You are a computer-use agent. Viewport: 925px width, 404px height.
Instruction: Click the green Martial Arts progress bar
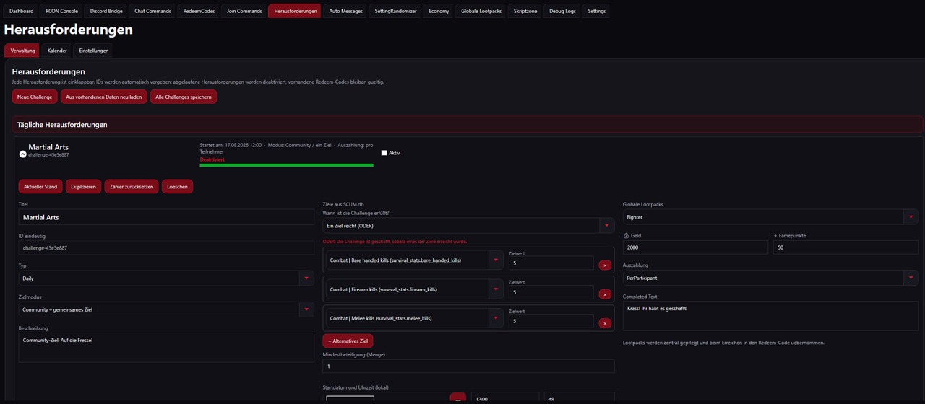pyautogui.click(x=286, y=165)
